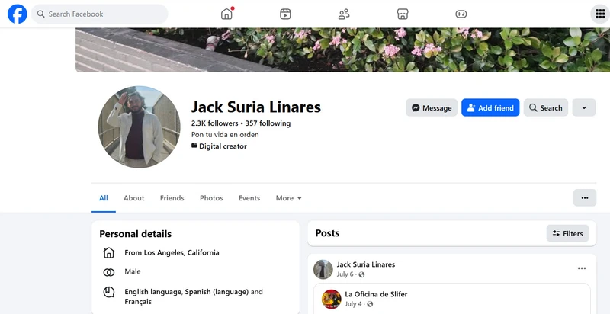This screenshot has height=314, width=610.
Task: Click La Oficina de Slifer page name
Action: click(x=376, y=294)
